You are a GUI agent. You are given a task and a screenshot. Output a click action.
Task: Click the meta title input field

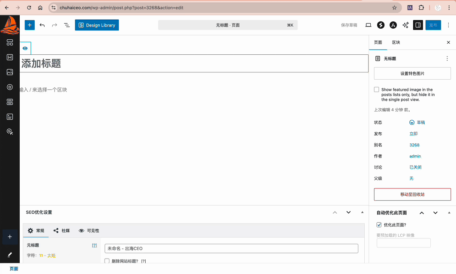231,248
